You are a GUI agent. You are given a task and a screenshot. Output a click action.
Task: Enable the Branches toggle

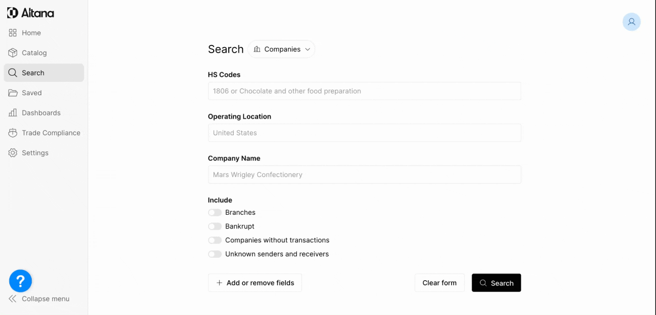(215, 213)
